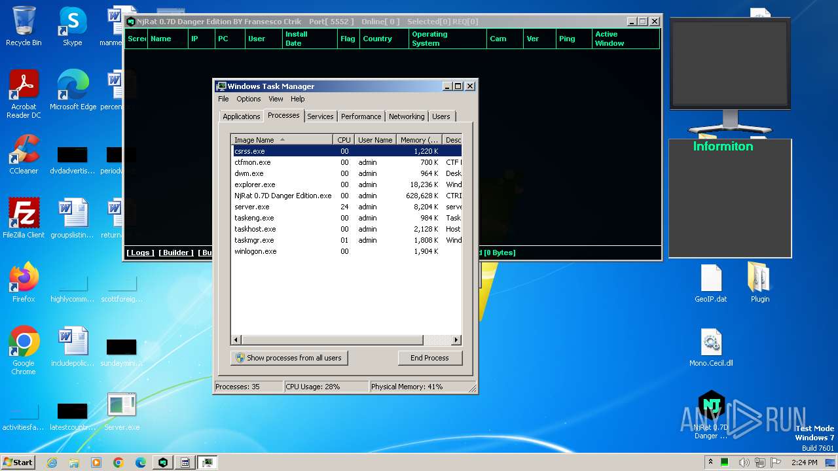The height and width of the screenshot is (471, 838).
Task: Click the Start button
Action: (x=18, y=462)
